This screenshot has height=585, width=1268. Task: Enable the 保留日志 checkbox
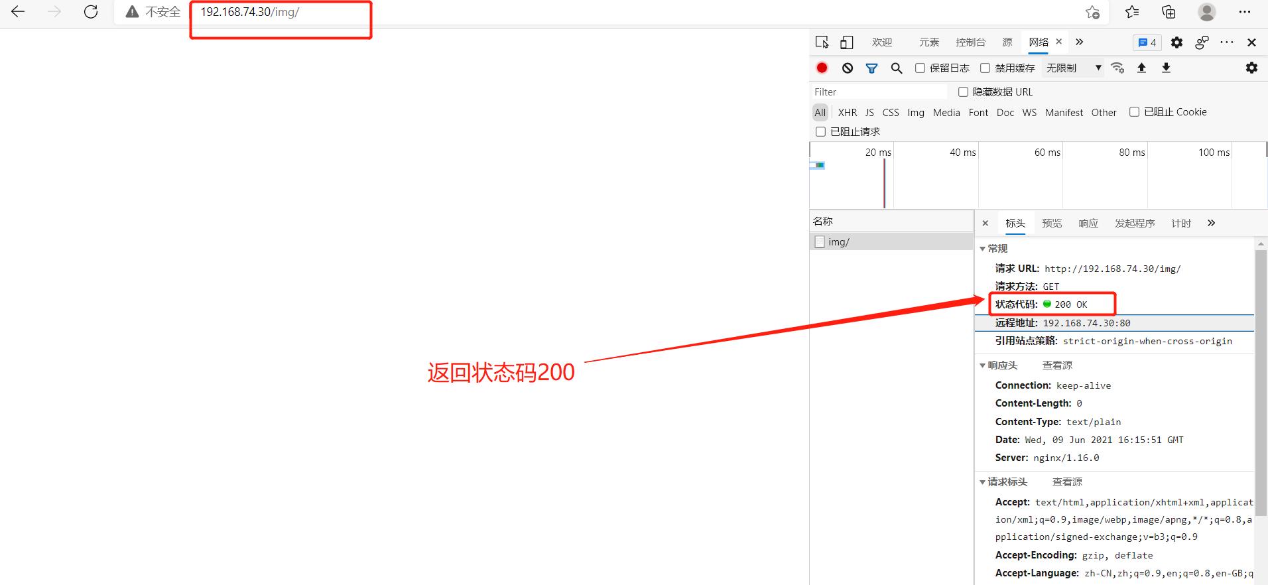click(920, 68)
